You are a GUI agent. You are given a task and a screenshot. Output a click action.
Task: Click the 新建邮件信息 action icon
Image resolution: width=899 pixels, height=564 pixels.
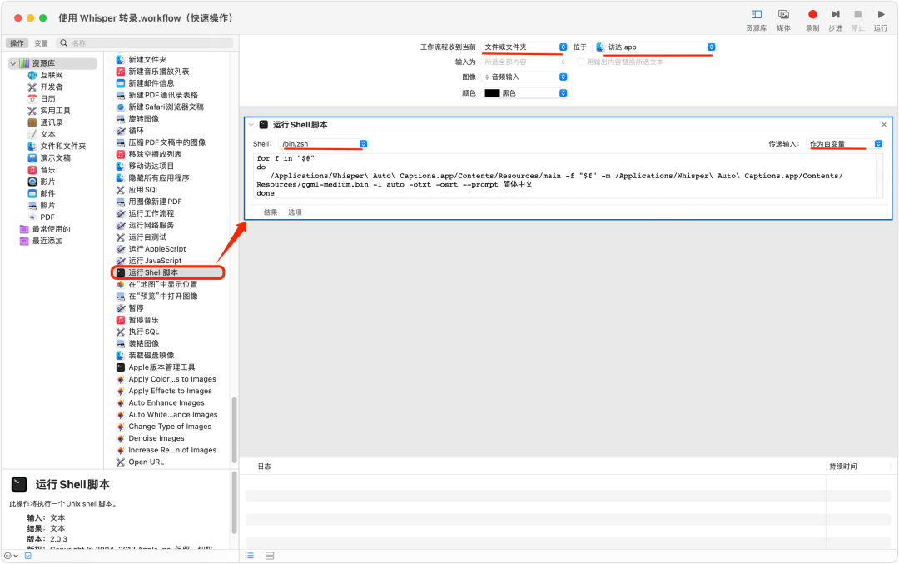(121, 83)
